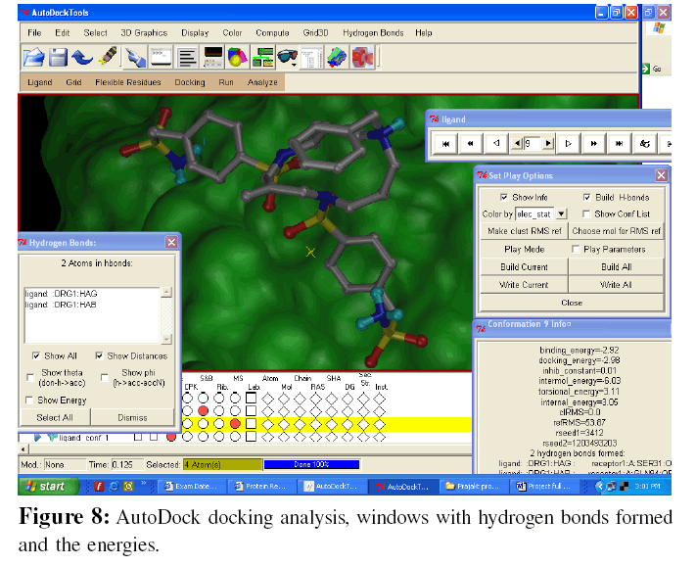Select the 3D glasses stereo icon

point(288,57)
